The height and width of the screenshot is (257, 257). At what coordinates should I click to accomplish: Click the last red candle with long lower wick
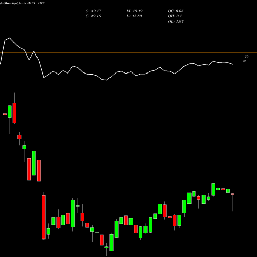pos(233,194)
